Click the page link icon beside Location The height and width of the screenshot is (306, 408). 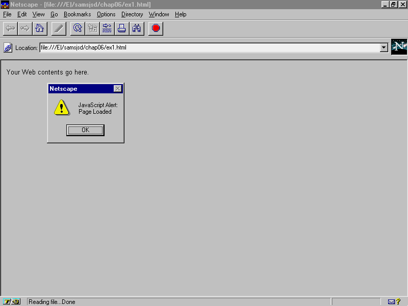coord(8,48)
